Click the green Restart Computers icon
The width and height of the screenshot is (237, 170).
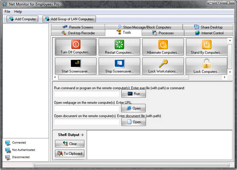[x=119, y=44]
